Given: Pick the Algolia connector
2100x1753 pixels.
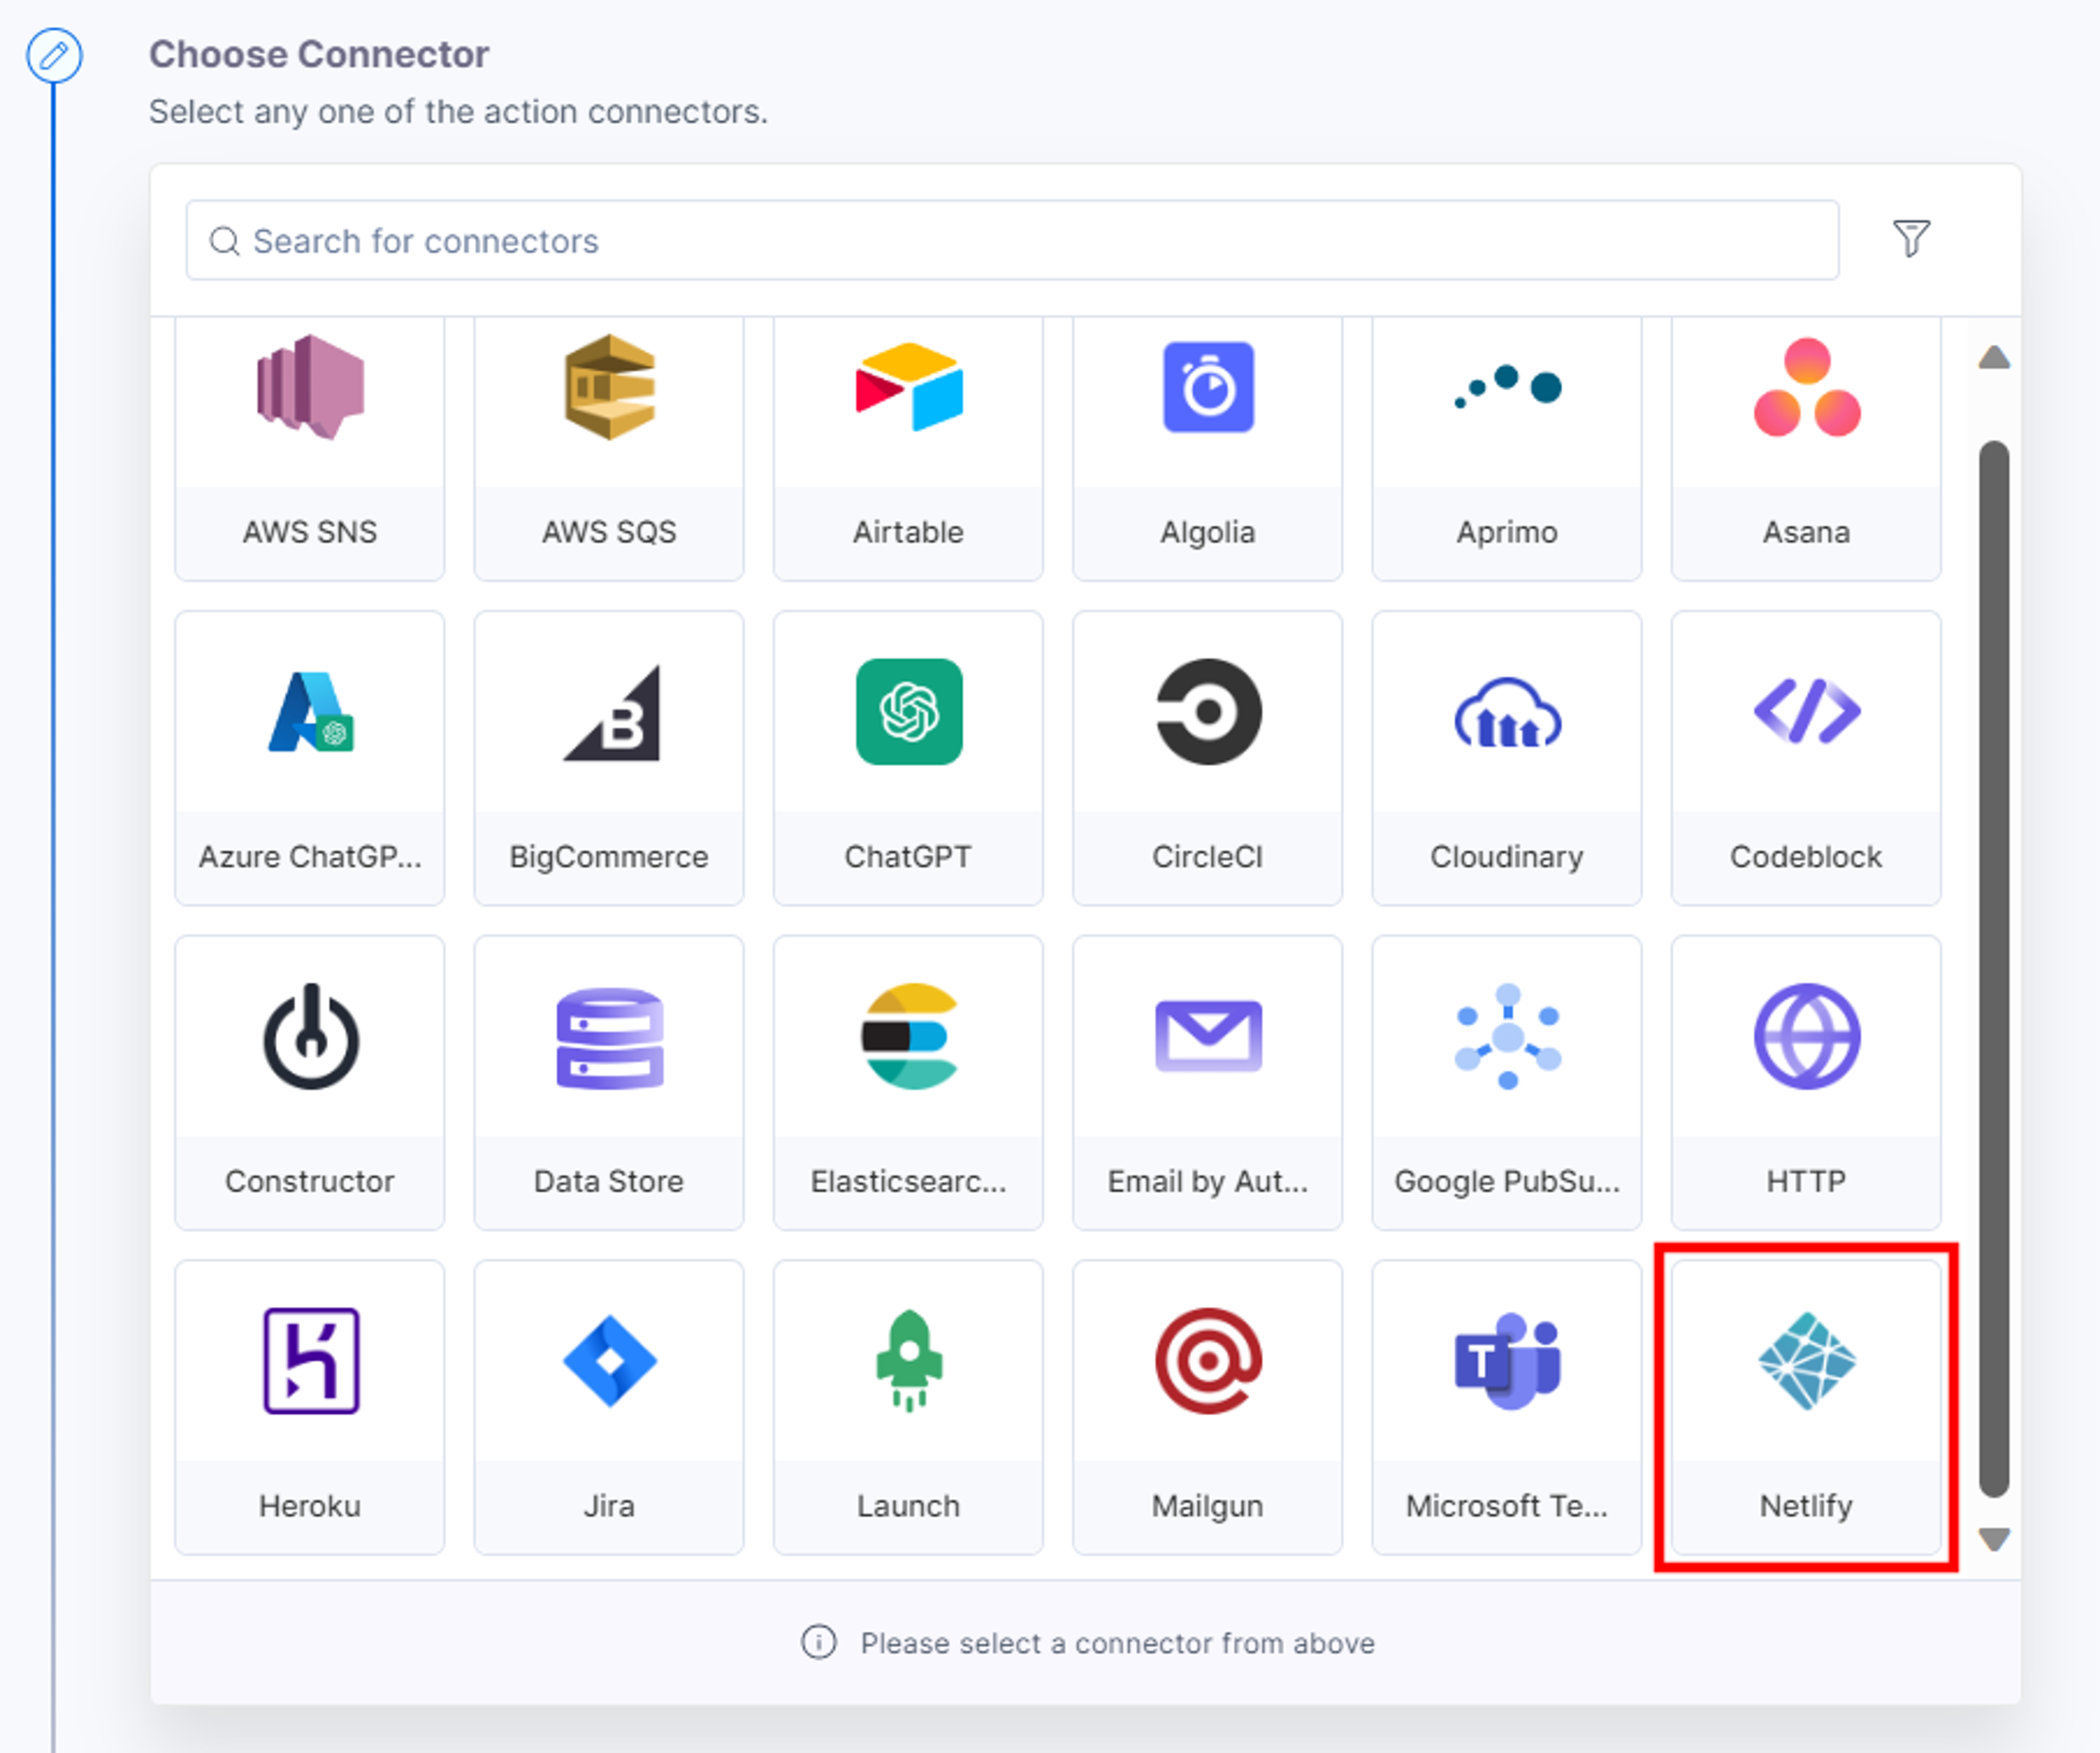Looking at the screenshot, I should point(1207,448).
